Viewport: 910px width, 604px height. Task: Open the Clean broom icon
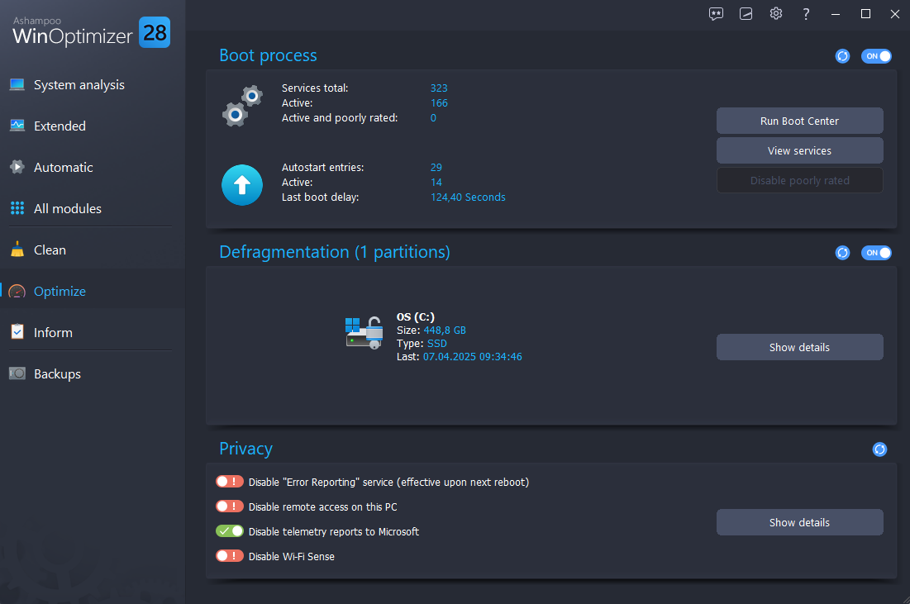[17, 250]
